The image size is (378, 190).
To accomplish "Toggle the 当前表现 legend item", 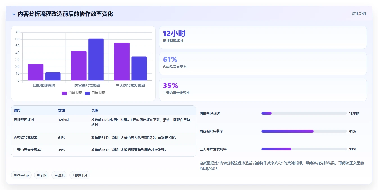I will 71,93.
